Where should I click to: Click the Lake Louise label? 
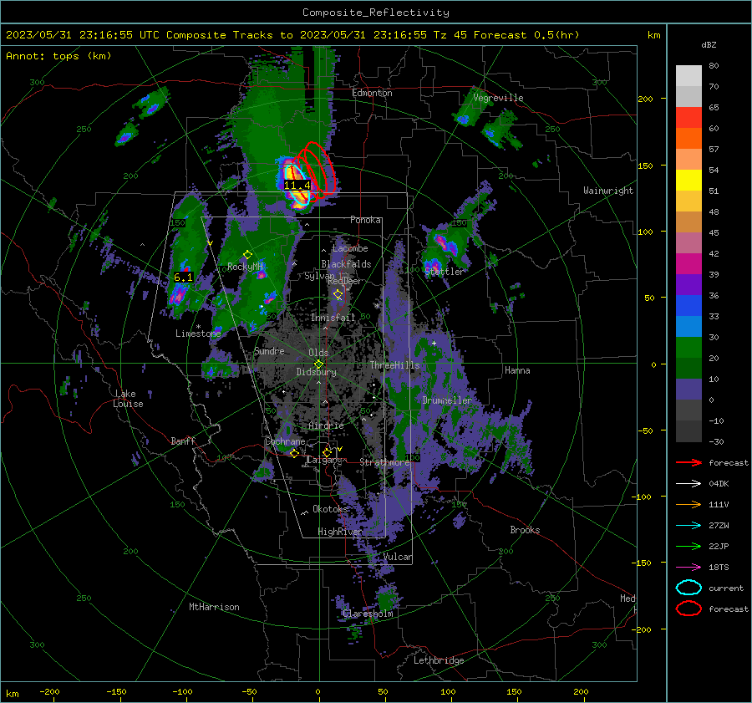pyautogui.click(x=128, y=399)
